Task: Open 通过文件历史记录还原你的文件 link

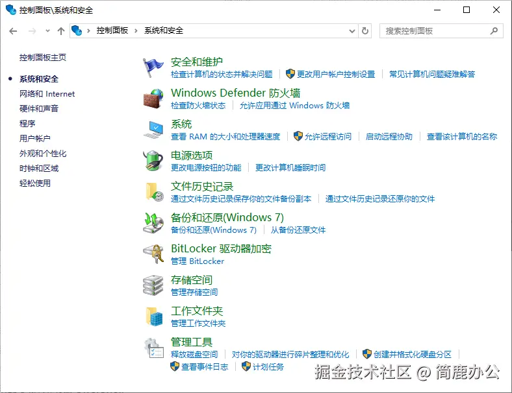Action: point(379,199)
